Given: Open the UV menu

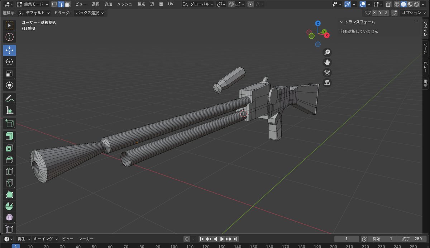Looking at the screenshot, I should tap(171, 4).
